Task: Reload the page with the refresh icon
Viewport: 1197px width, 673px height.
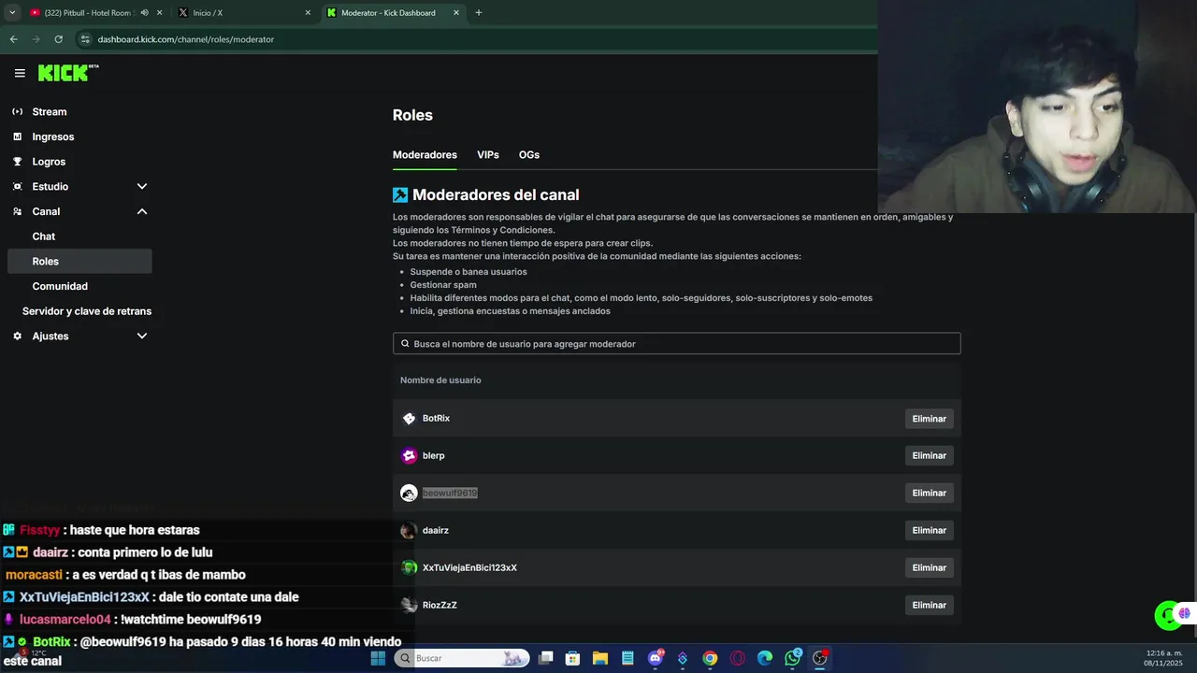Action: pyautogui.click(x=58, y=39)
